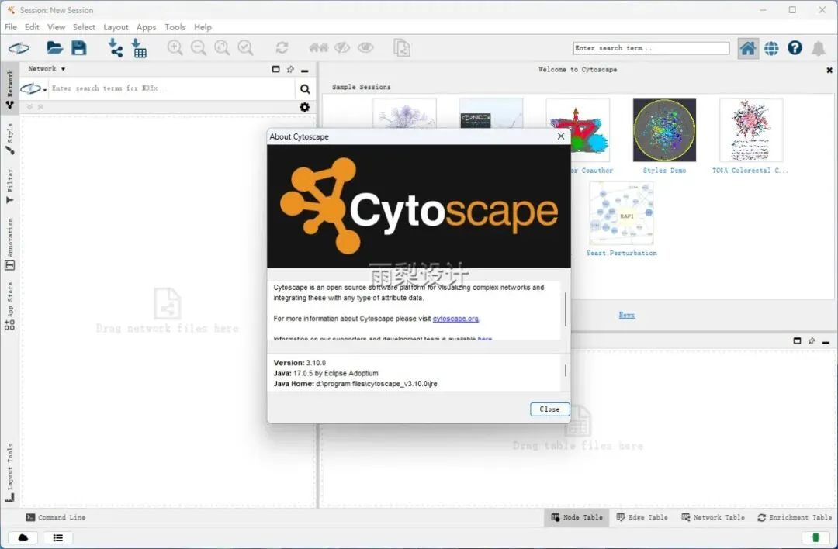Pin the table panel
The image size is (838, 549).
pyautogui.click(x=812, y=340)
